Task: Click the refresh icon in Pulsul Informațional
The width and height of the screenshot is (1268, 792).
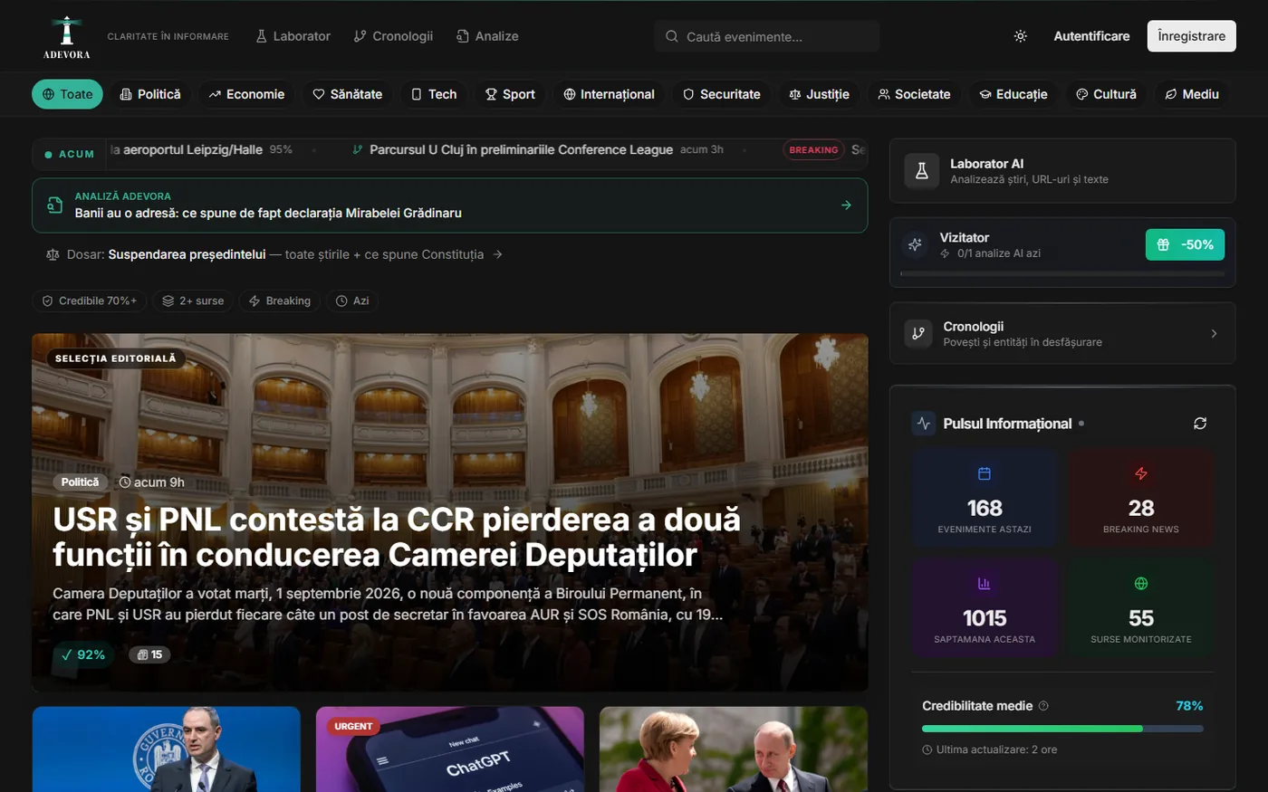Action: tap(1200, 424)
